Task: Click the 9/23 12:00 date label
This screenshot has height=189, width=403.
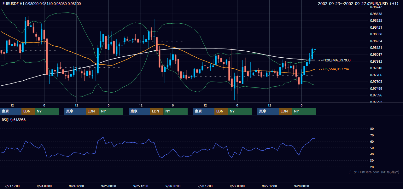Action: point(12,186)
